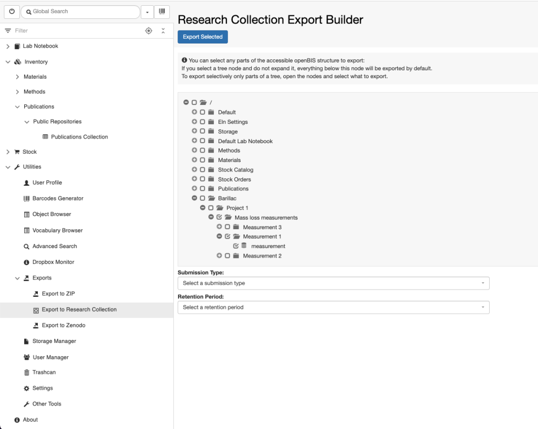
Task: Click the Export Selected button
Action: pyautogui.click(x=203, y=37)
